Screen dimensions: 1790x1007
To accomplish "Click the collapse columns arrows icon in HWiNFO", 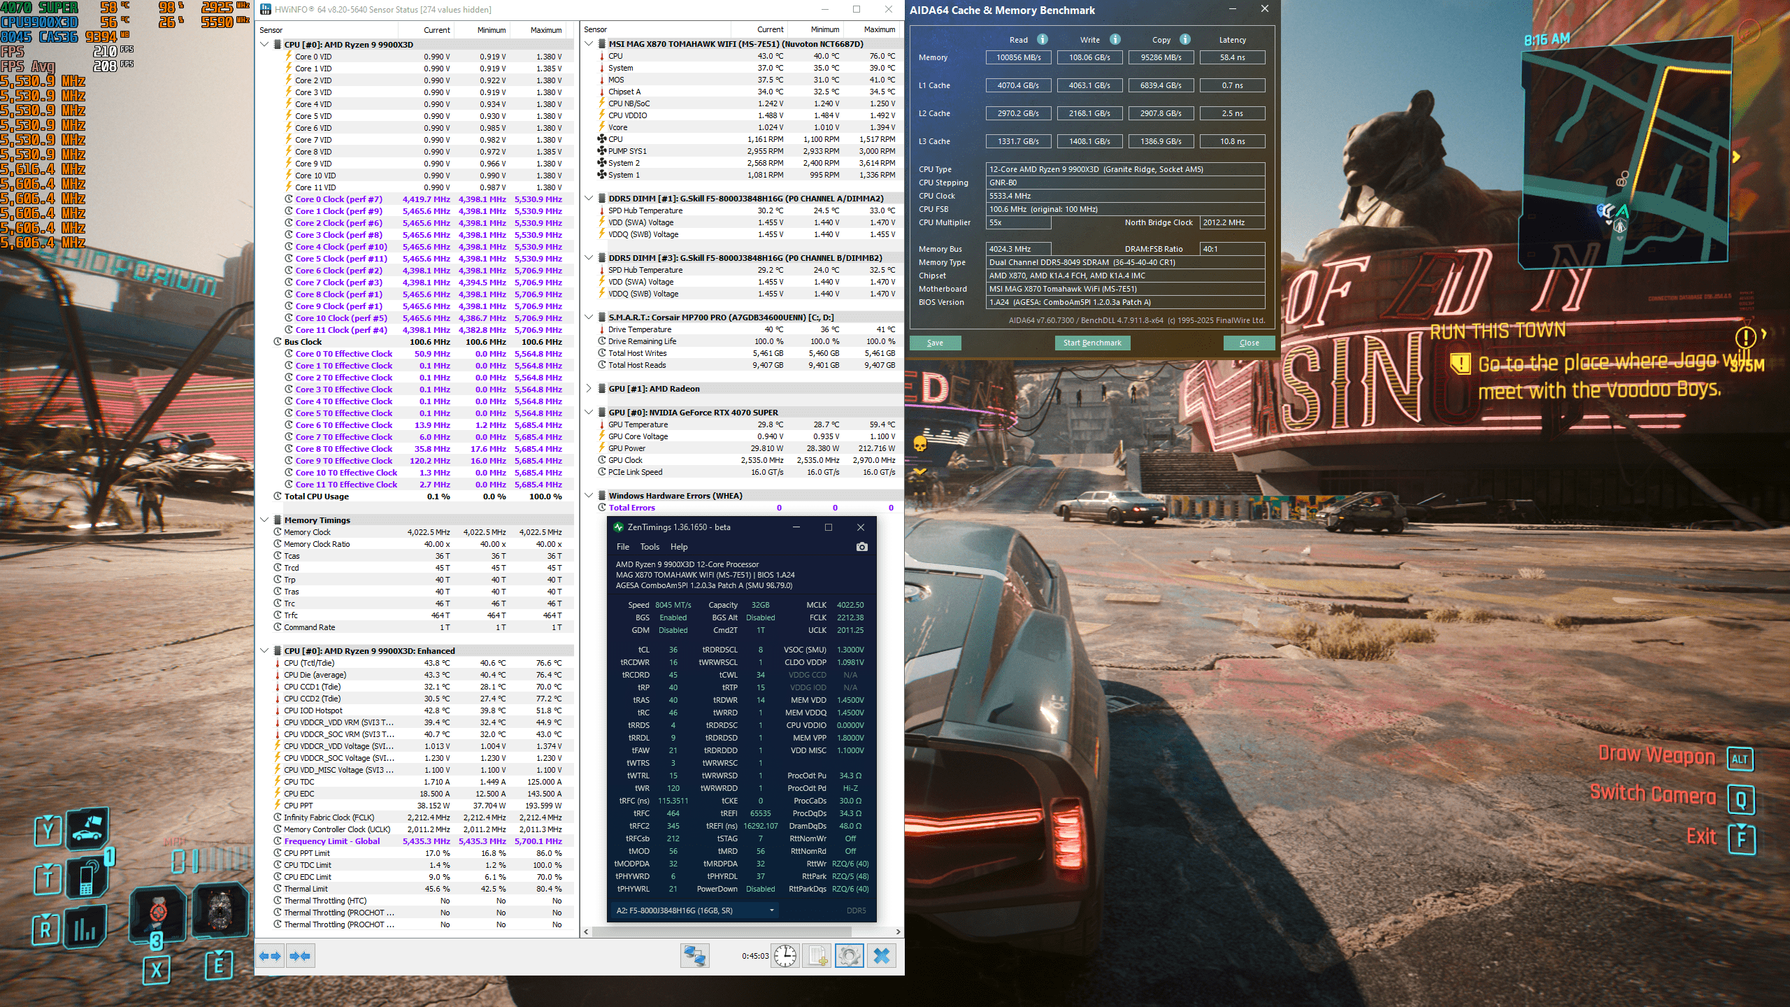I will (x=300, y=955).
